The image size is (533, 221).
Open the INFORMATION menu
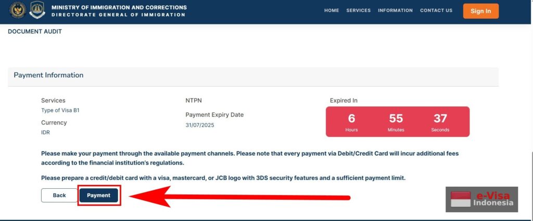[x=396, y=10]
